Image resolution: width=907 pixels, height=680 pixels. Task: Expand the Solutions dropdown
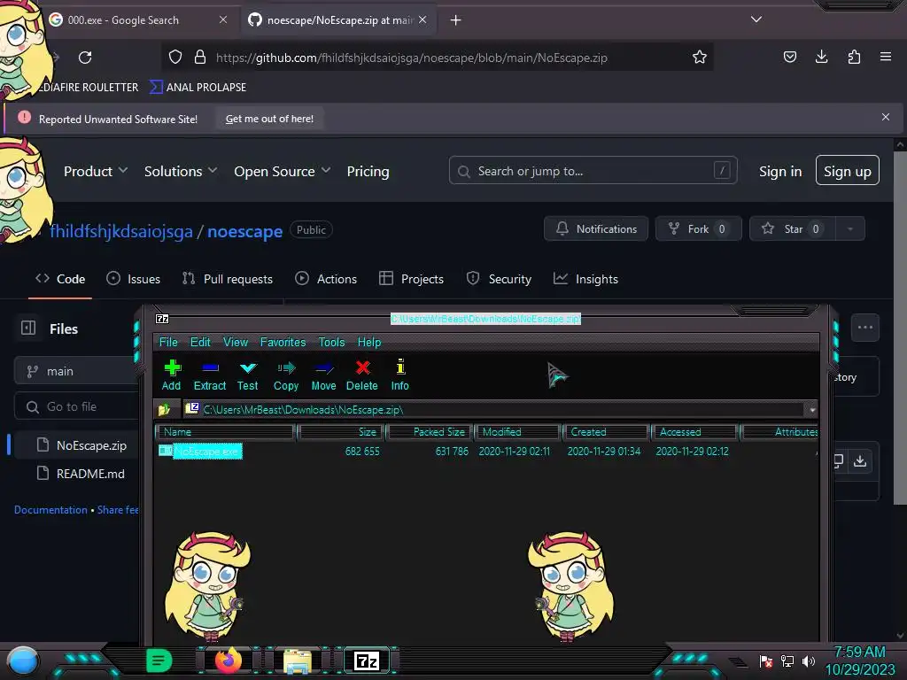point(181,171)
